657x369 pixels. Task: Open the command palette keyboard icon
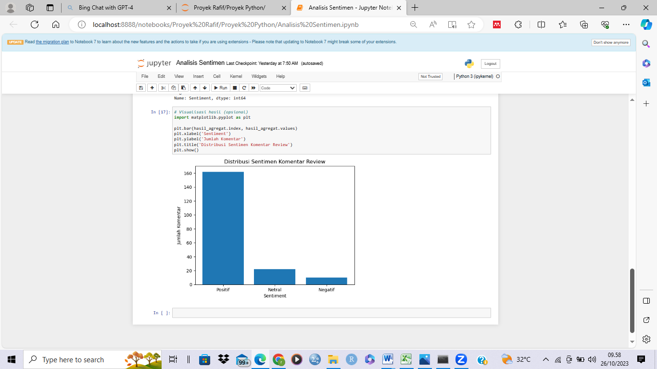(x=304, y=88)
